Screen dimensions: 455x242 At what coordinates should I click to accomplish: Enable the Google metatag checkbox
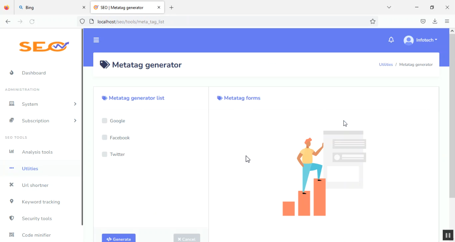point(104,121)
